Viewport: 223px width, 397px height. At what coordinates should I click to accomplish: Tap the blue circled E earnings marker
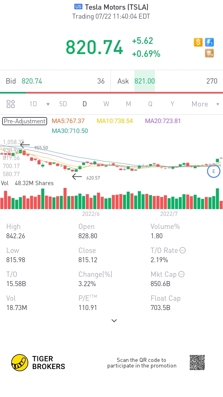click(214, 171)
